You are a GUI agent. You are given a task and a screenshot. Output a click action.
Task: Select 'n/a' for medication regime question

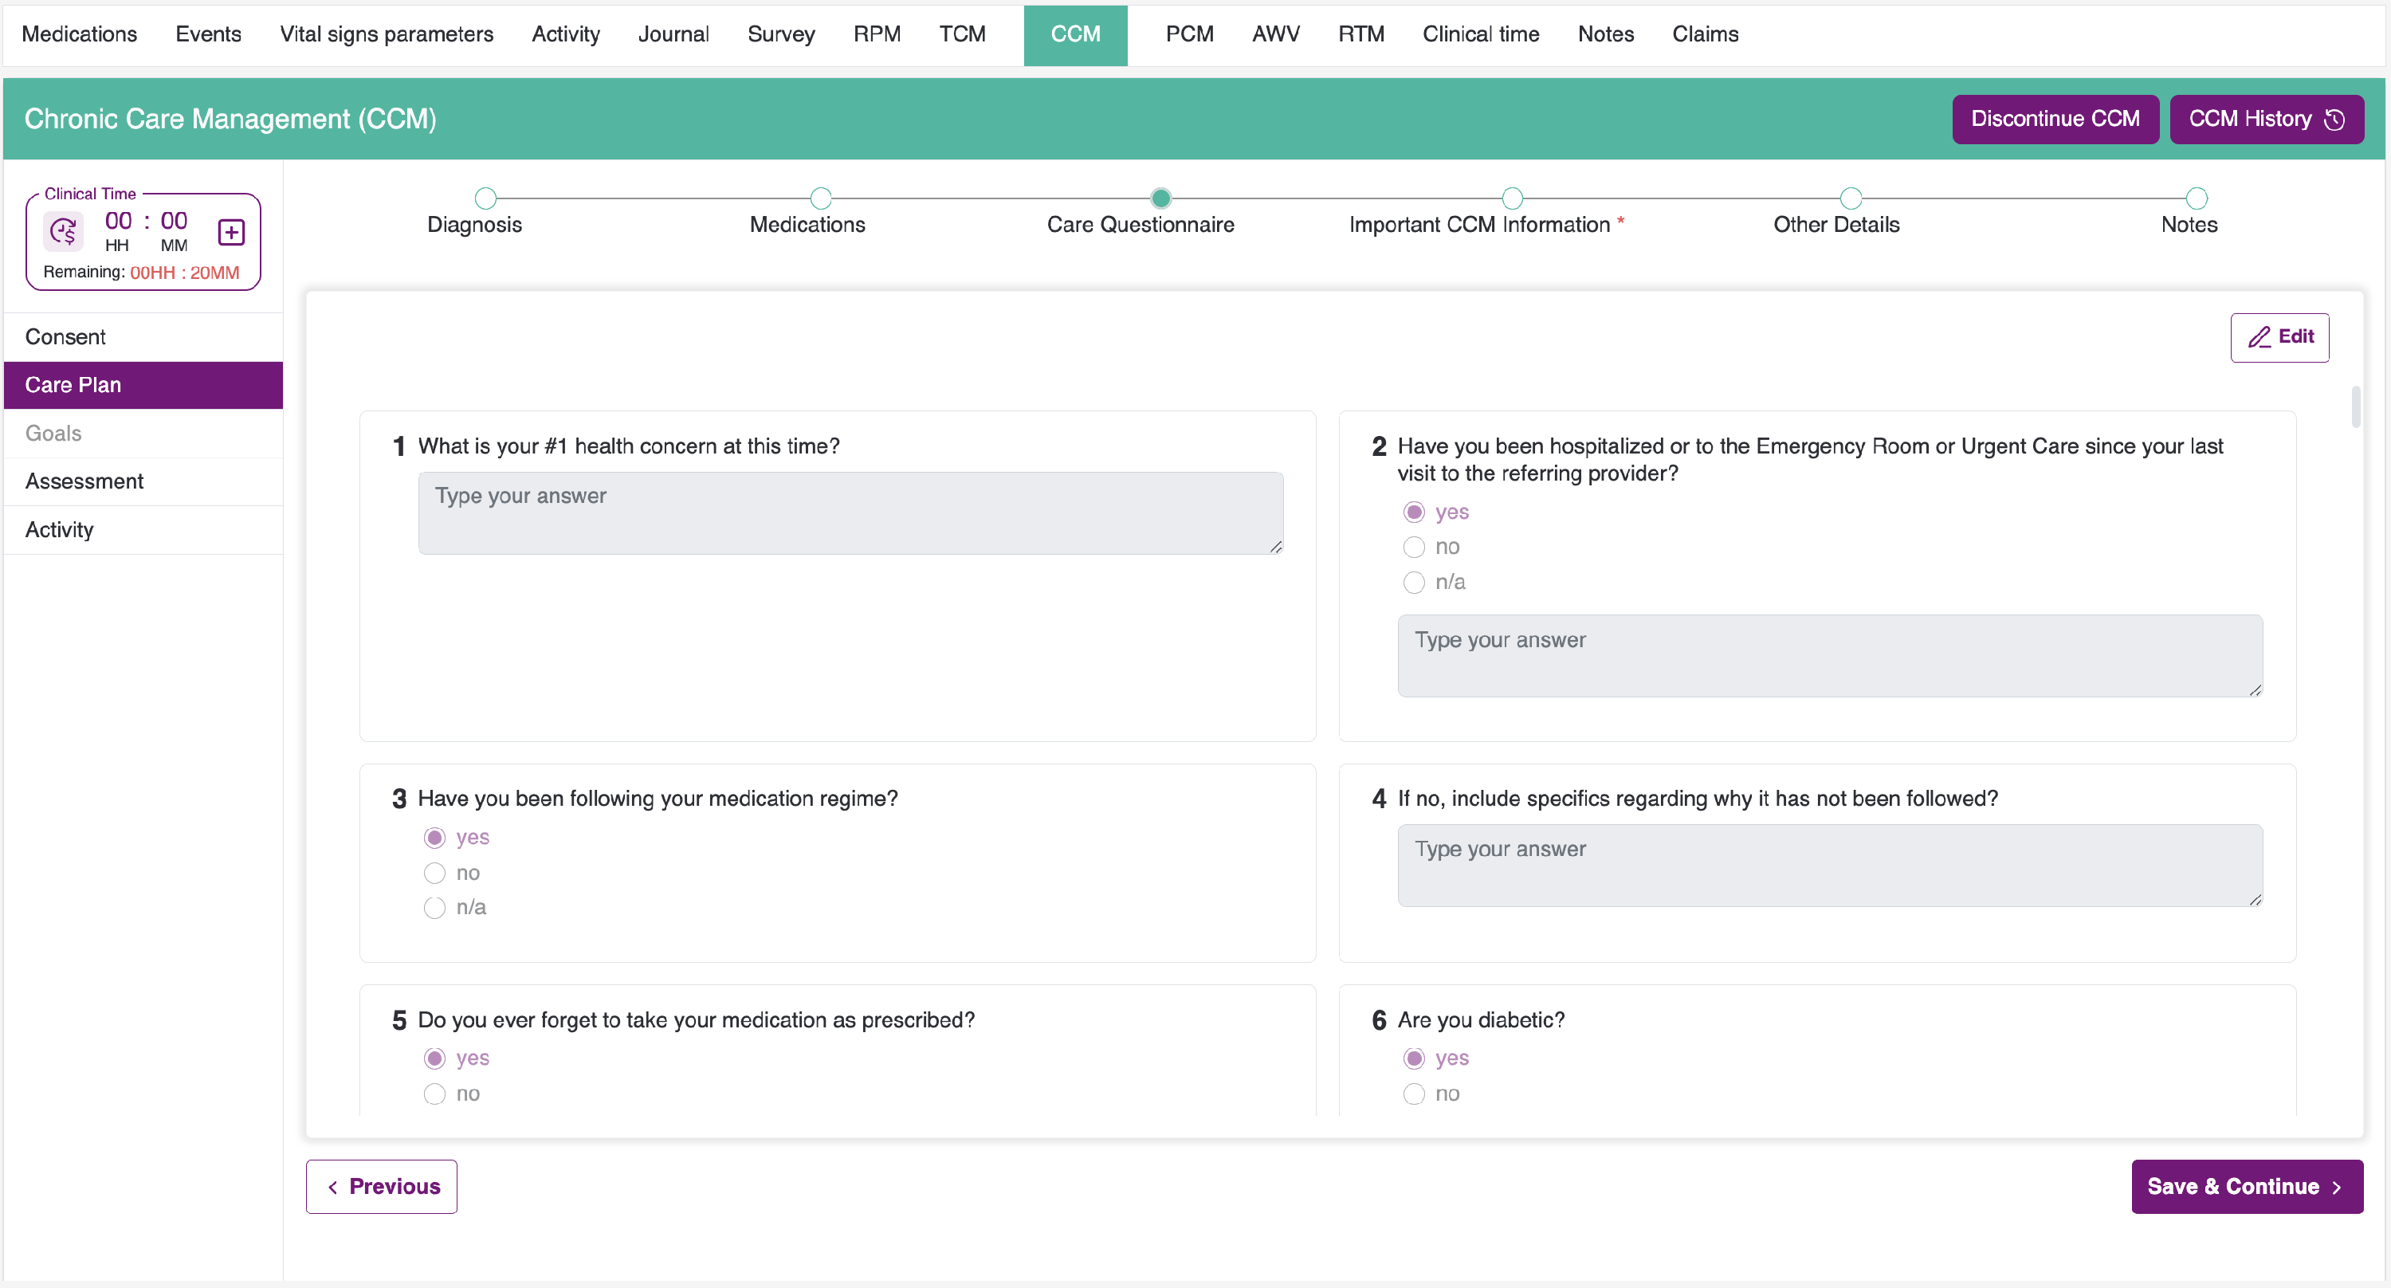point(434,908)
